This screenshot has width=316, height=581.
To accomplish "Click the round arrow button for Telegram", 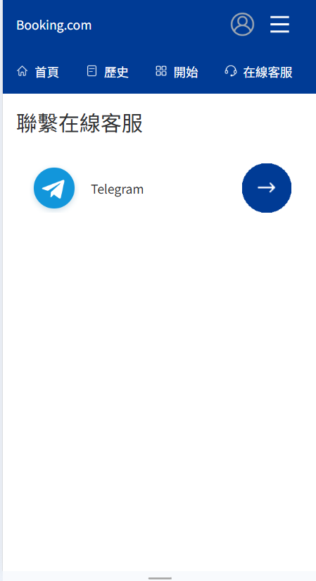I will tap(267, 188).
